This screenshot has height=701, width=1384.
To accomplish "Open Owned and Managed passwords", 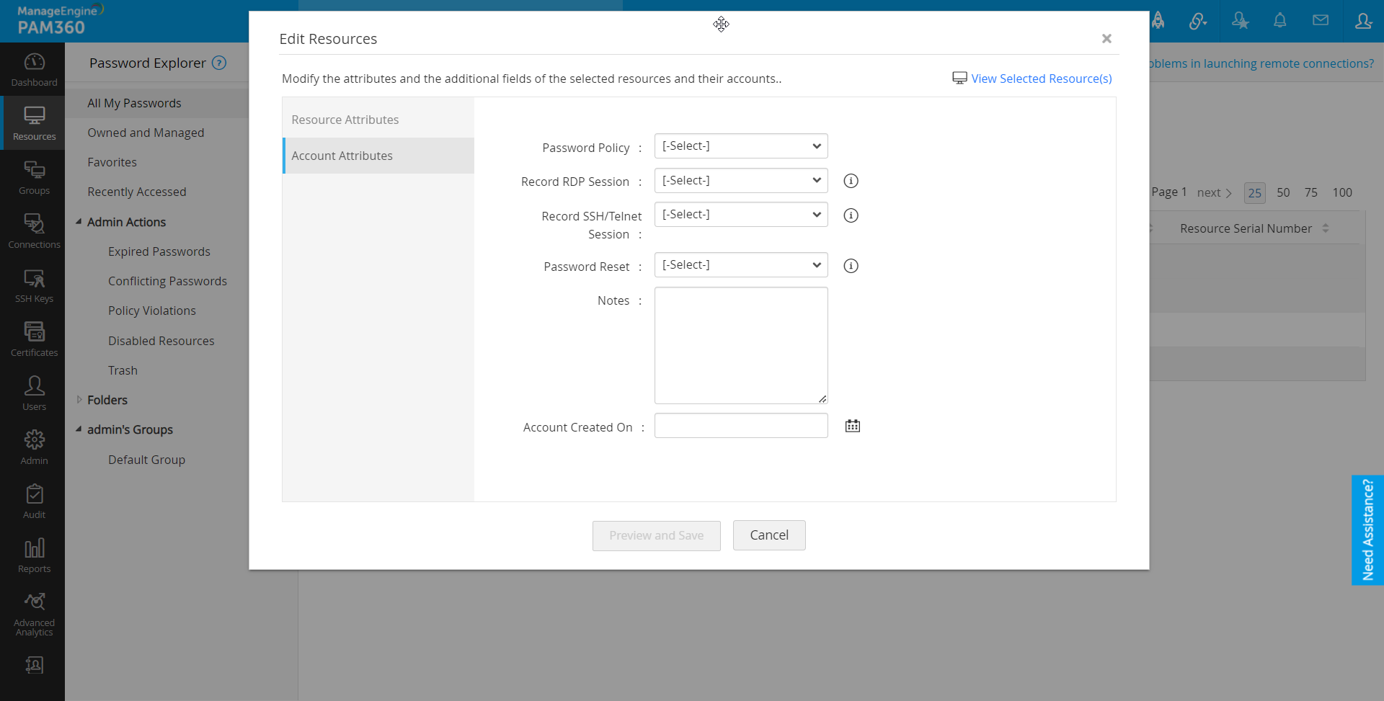I will [x=146, y=133].
